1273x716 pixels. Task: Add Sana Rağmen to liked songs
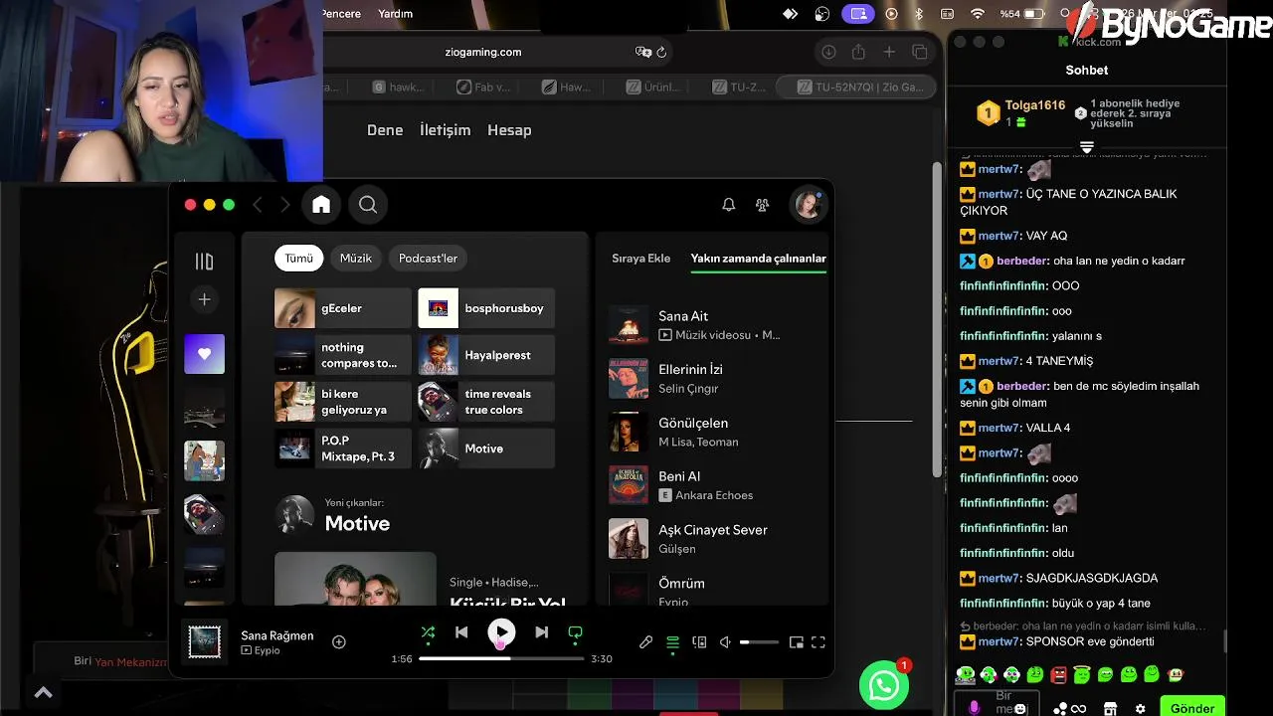(x=338, y=642)
